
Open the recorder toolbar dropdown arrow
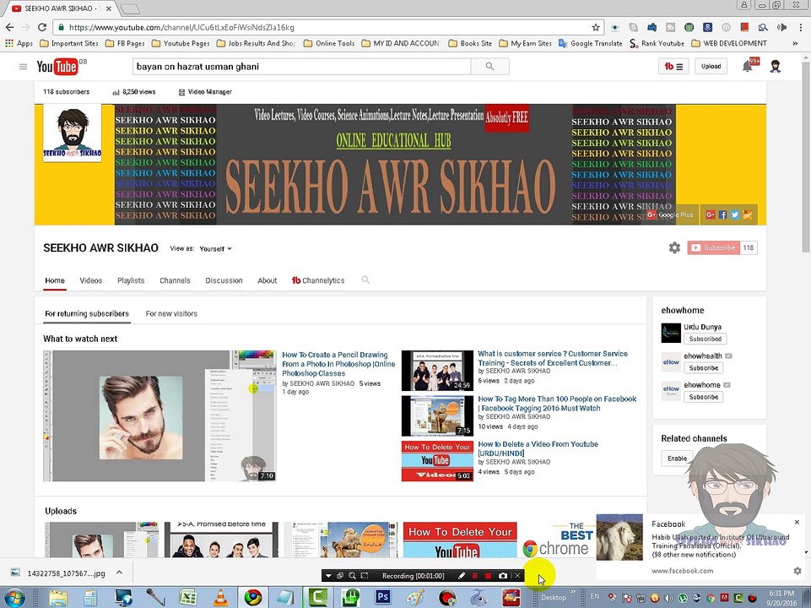click(x=328, y=575)
